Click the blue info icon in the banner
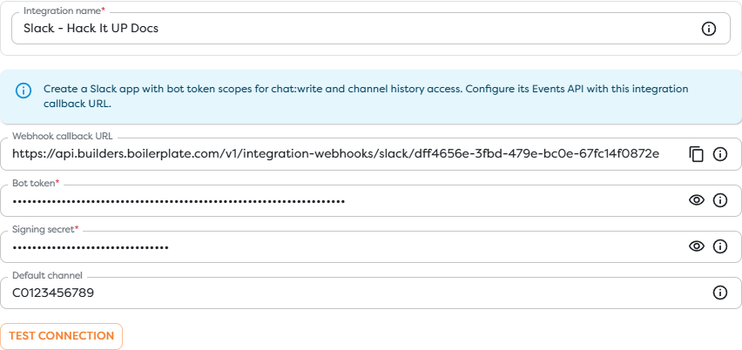This screenshot has width=742, height=350. tap(24, 90)
